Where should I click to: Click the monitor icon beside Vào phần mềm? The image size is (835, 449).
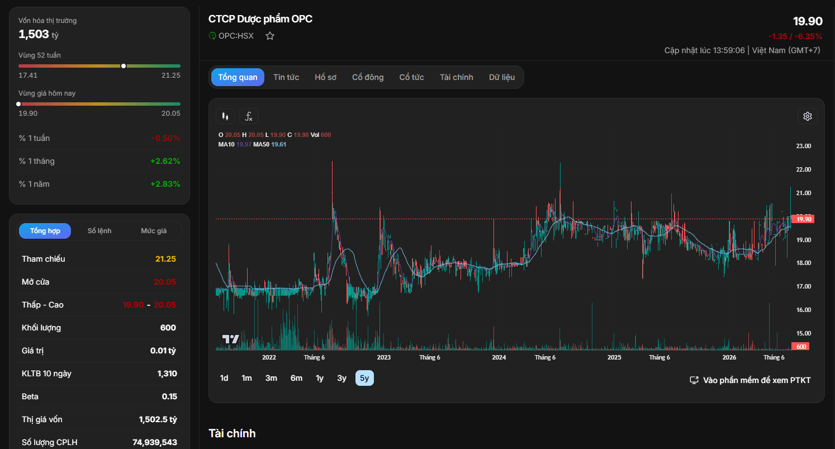point(694,380)
